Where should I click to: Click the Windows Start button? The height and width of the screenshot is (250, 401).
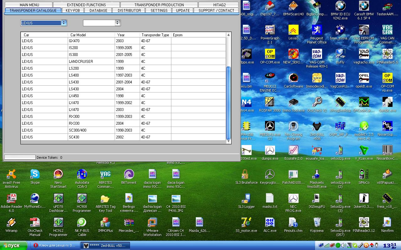[x=14, y=246]
